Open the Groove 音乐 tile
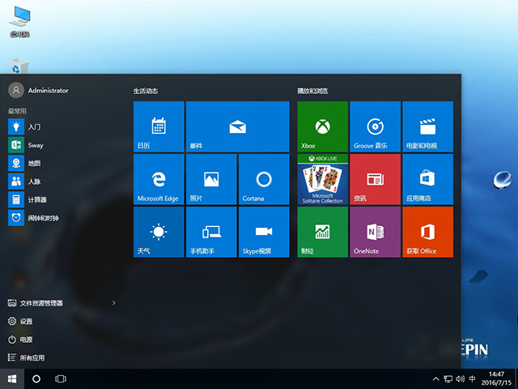The image size is (518, 389). (374, 126)
